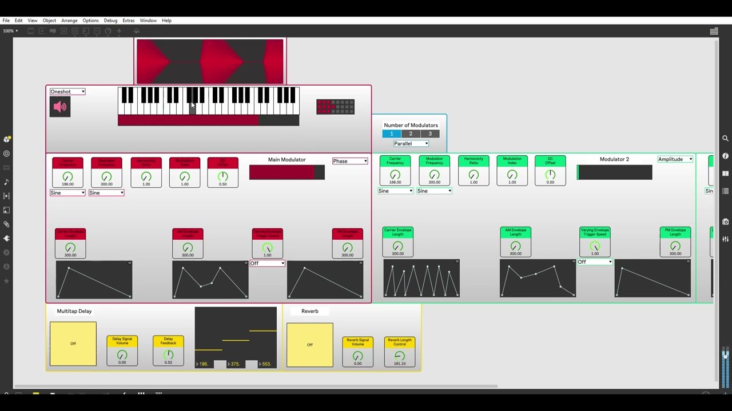Open the Phase dropdown beside Main Modulator
This screenshot has height=411, width=732.
[350, 161]
